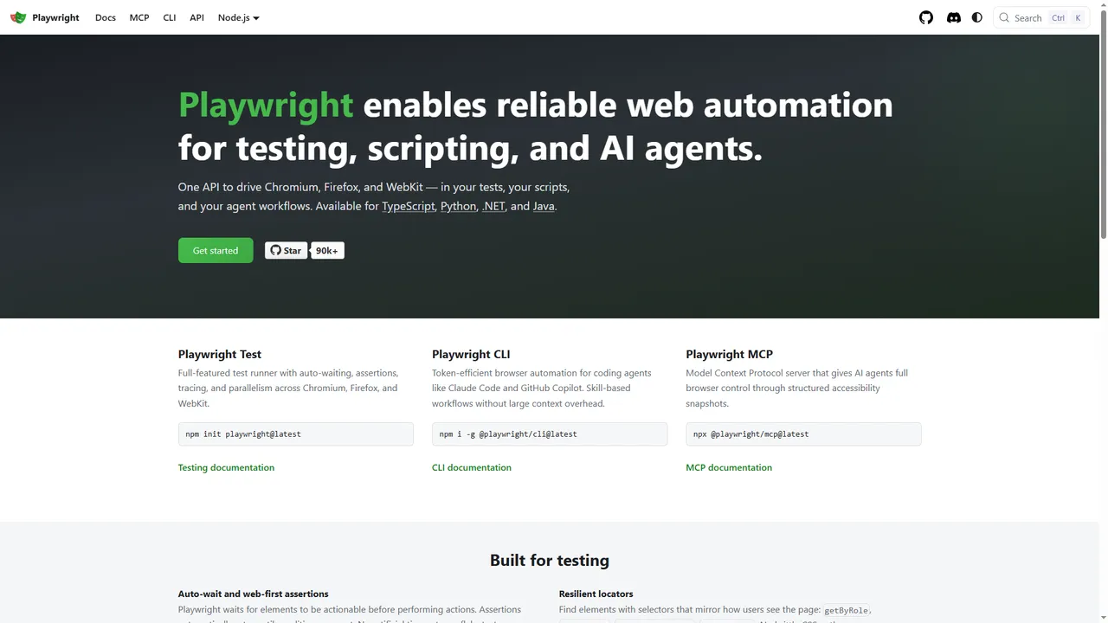Click the Get started button
The height and width of the screenshot is (623, 1108).
pyautogui.click(x=216, y=250)
